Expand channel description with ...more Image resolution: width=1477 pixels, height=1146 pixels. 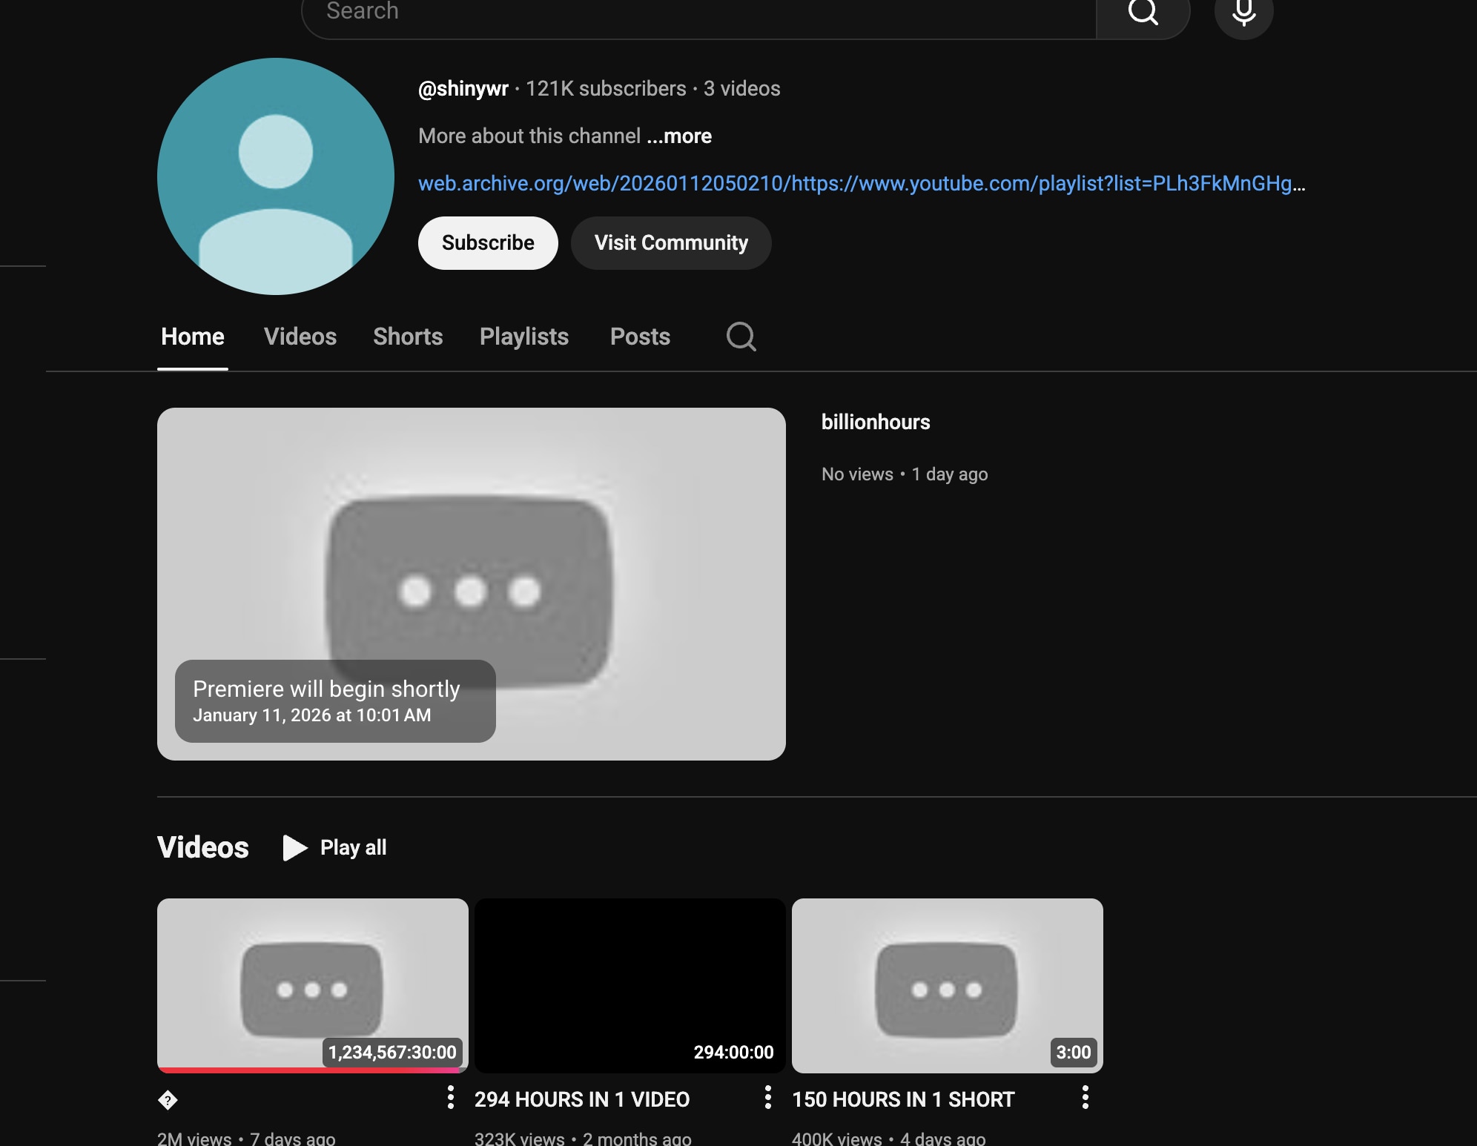(x=679, y=136)
